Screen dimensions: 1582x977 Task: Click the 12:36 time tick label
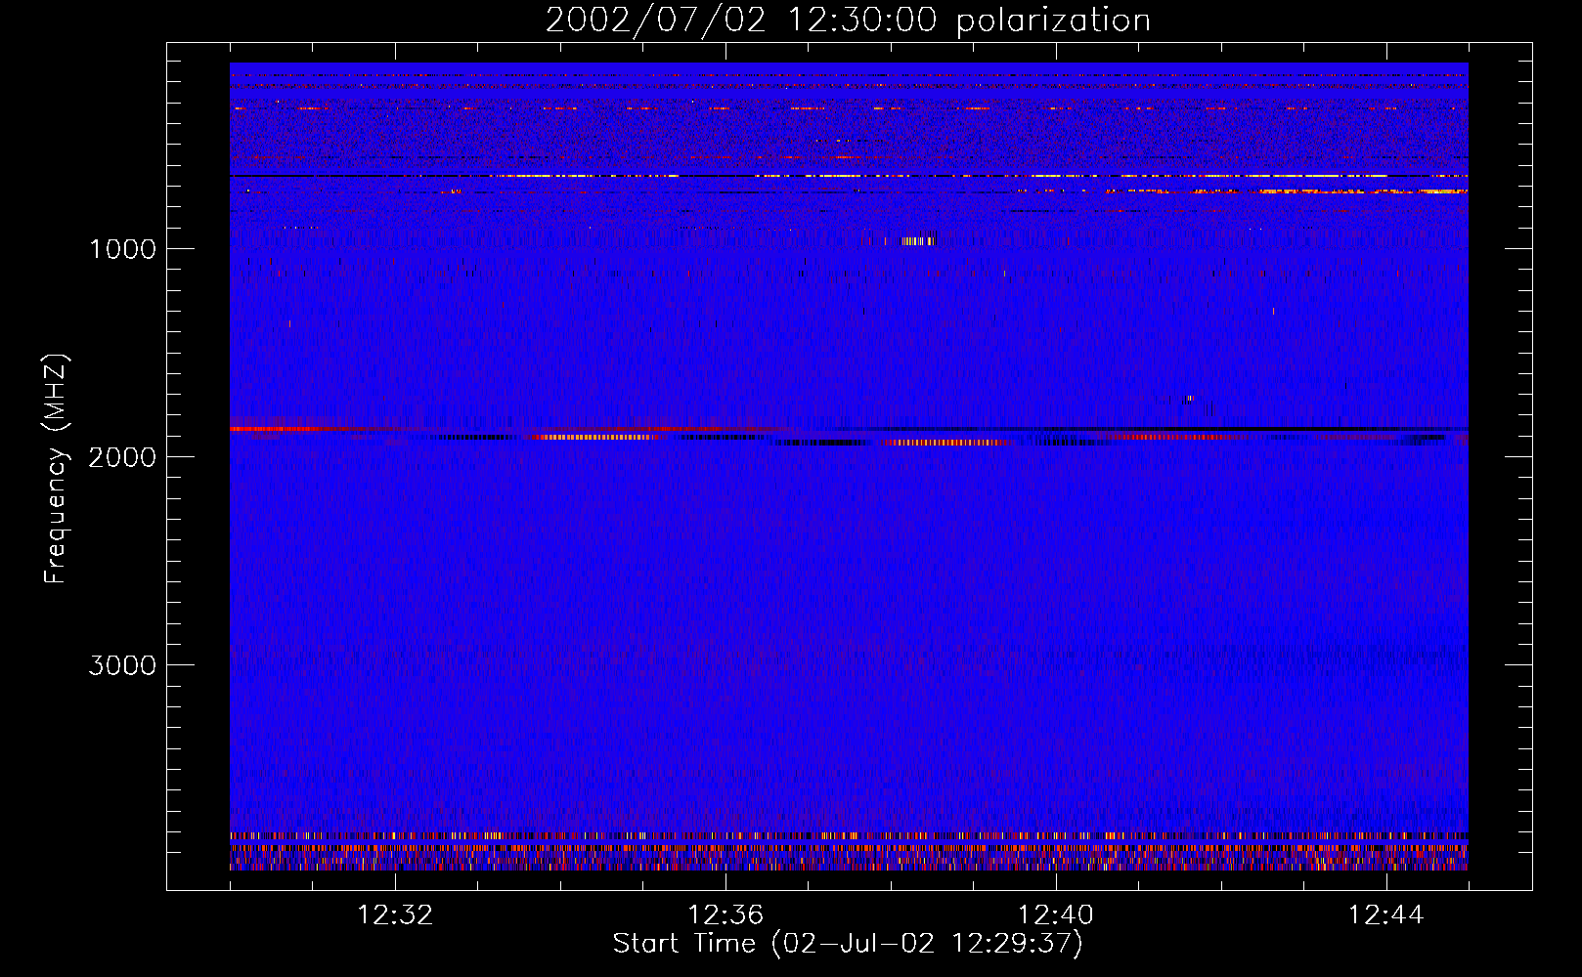(x=725, y=915)
